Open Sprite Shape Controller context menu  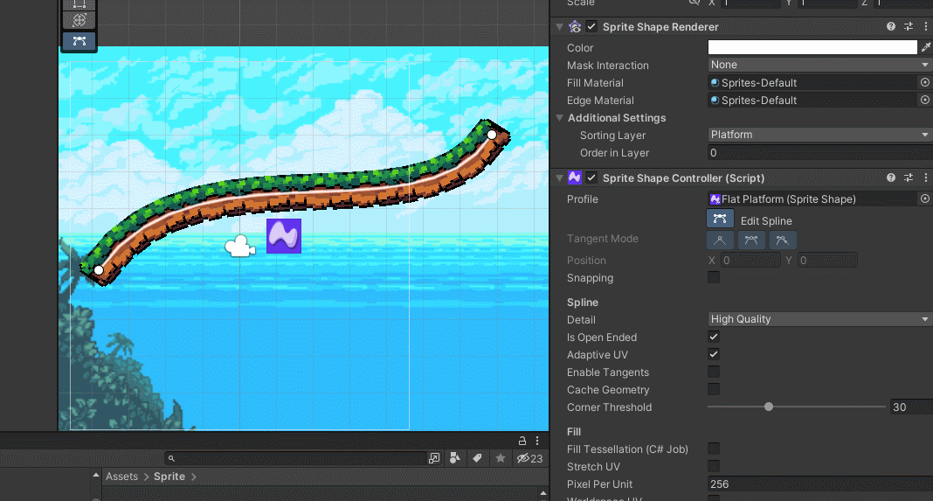click(x=925, y=177)
